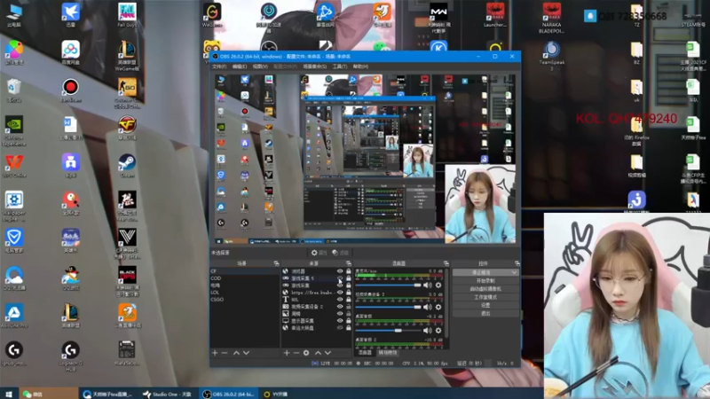Open Filters button above the Sources dock

click(x=341, y=253)
